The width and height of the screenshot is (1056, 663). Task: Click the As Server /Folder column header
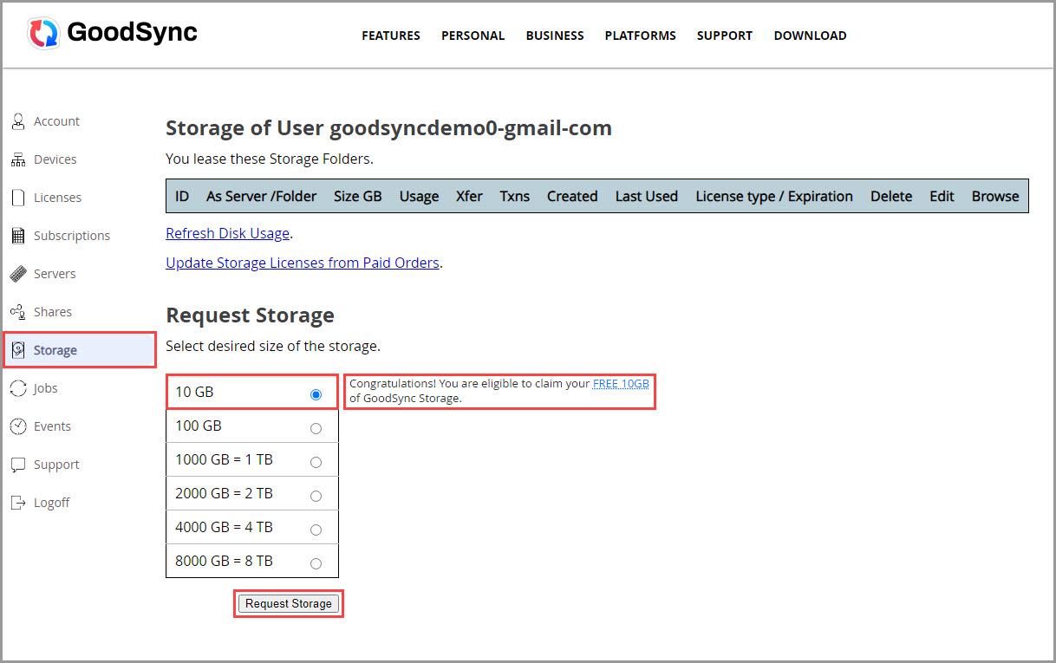tap(262, 196)
